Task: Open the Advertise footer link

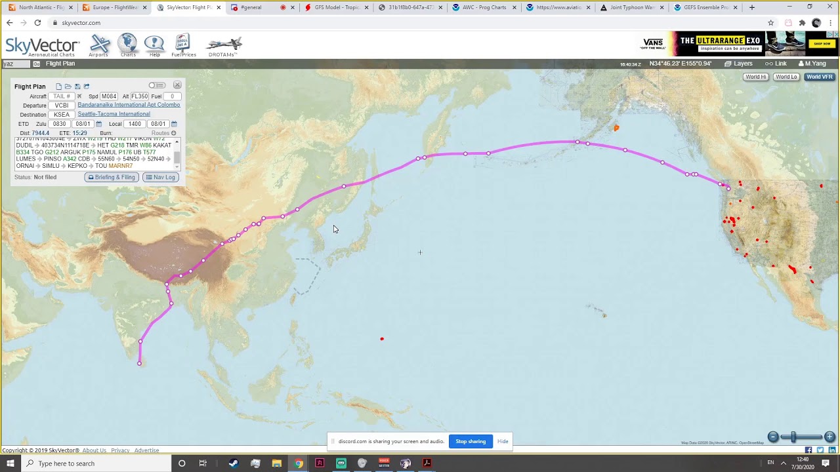Action: [147, 450]
